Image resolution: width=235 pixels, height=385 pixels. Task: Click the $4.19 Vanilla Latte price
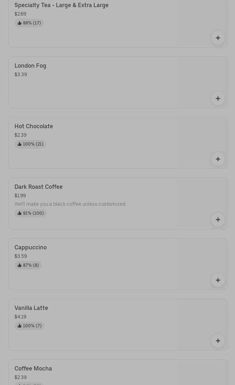click(20, 317)
